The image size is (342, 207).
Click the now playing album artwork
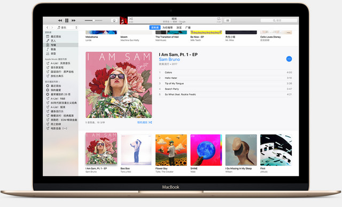click(x=123, y=20)
